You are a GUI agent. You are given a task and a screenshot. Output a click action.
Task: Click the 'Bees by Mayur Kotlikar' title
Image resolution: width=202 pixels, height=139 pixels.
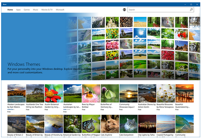[88, 106]
